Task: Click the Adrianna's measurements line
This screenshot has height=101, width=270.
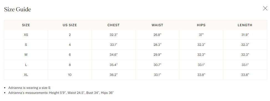Action: [x=61, y=93]
